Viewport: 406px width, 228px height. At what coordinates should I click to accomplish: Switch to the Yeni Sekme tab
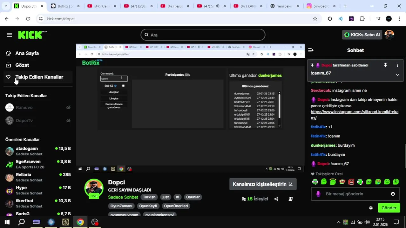[285, 6]
